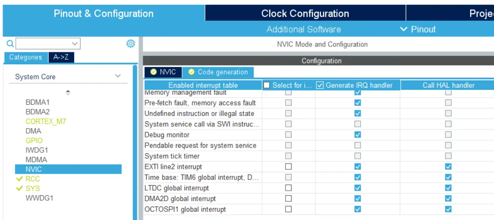The height and width of the screenshot is (220, 494).
Task: Click the sort arrows above BDMA1
Action: (68, 92)
